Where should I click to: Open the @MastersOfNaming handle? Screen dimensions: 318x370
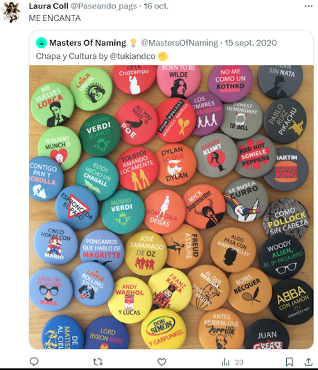(179, 43)
